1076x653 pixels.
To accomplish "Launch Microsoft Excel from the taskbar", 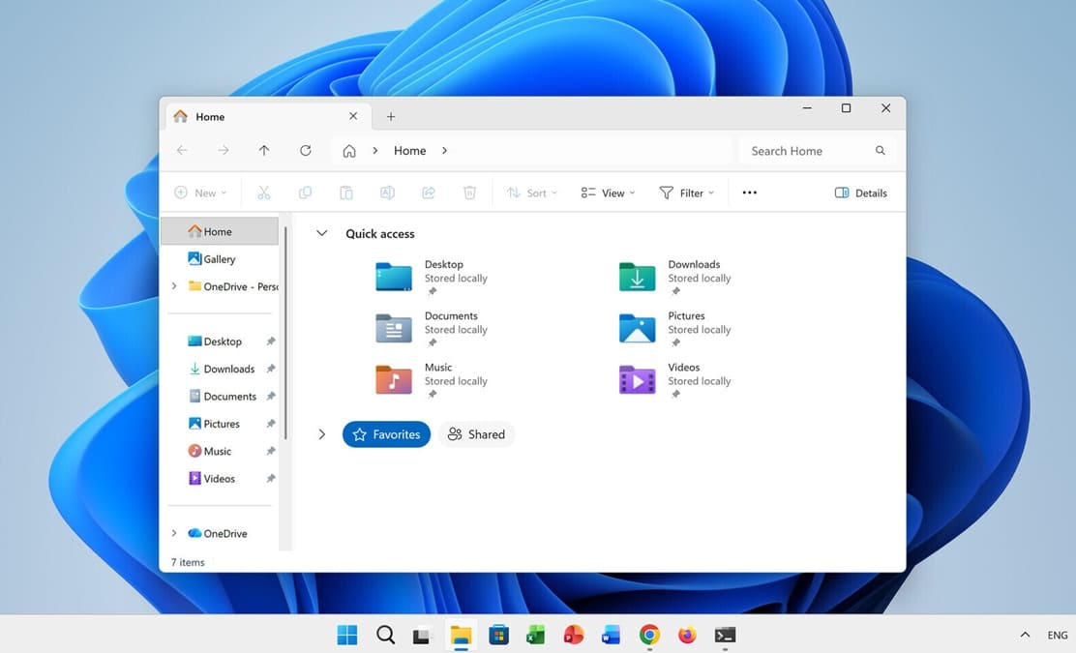I will pyautogui.click(x=535, y=635).
